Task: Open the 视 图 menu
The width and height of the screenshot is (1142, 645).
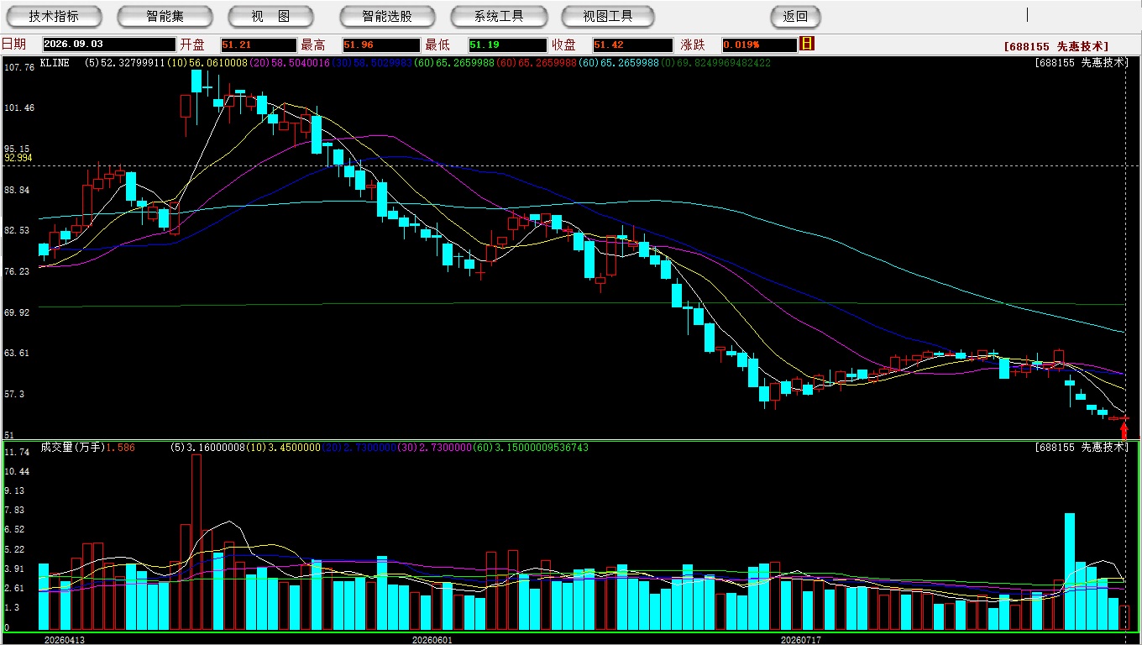Action: tap(270, 16)
